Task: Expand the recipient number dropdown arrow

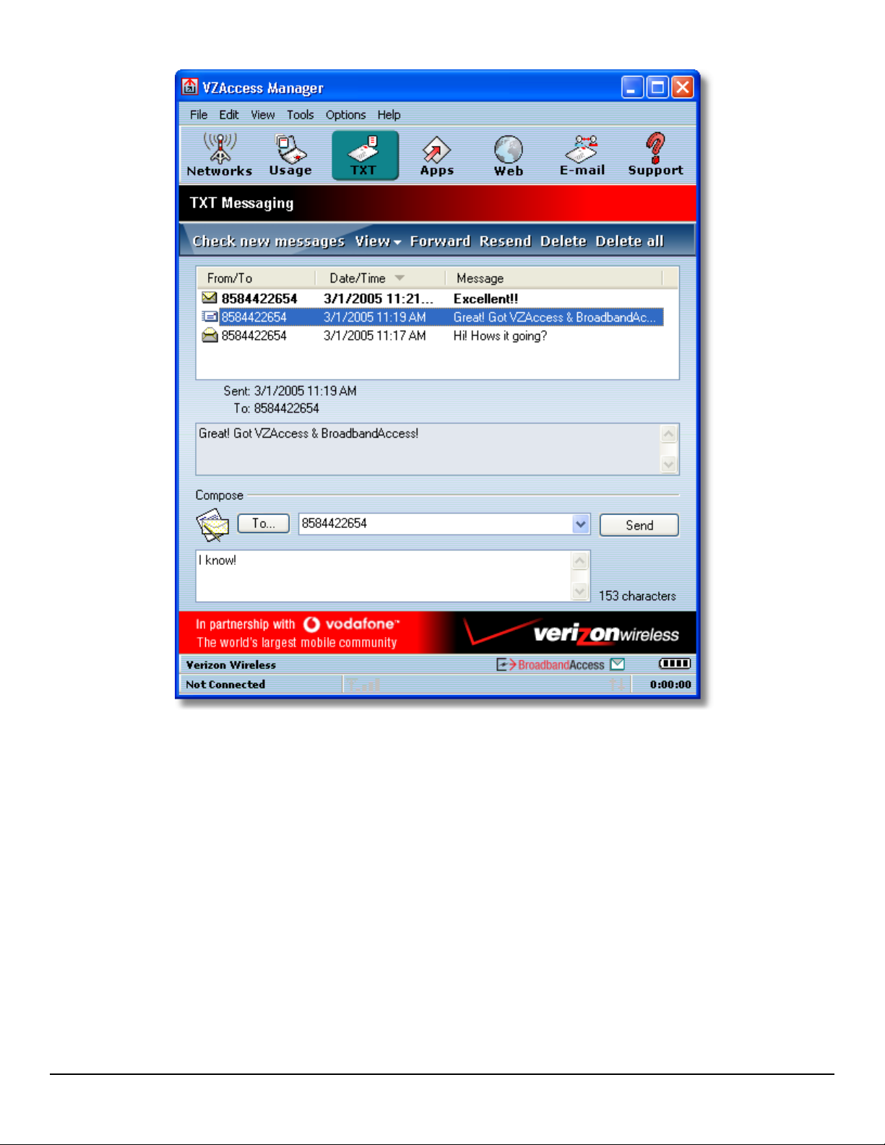Action: pos(581,524)
